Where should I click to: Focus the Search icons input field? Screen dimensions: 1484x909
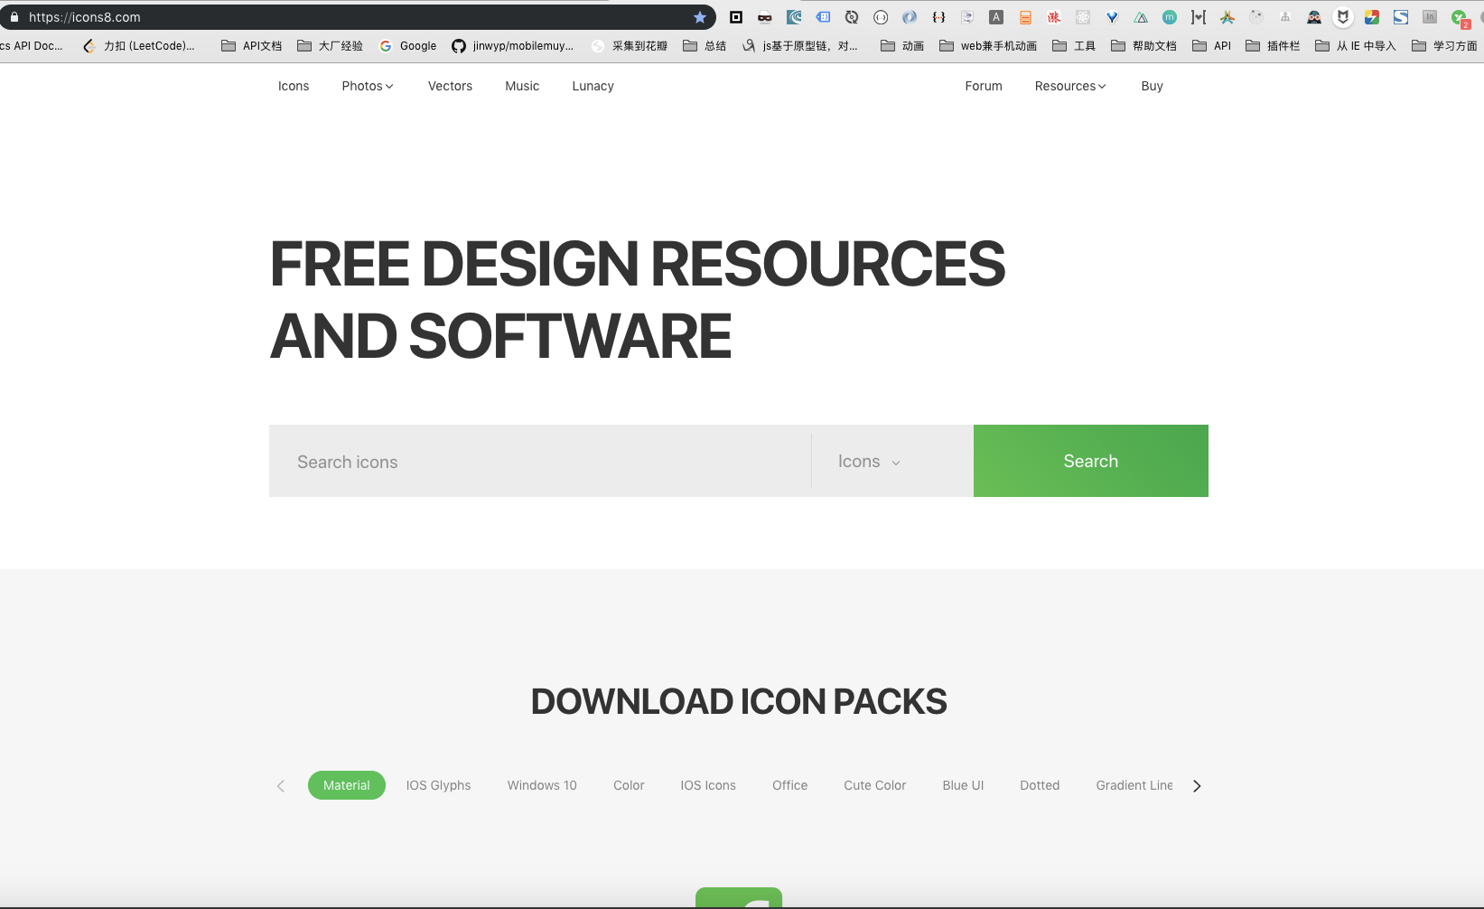click(540, 461)
